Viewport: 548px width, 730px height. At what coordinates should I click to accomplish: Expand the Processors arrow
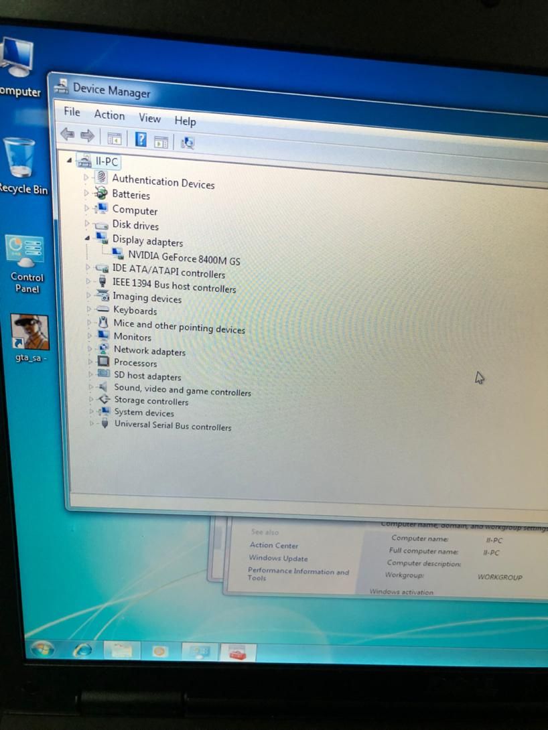tap(90, 361)
